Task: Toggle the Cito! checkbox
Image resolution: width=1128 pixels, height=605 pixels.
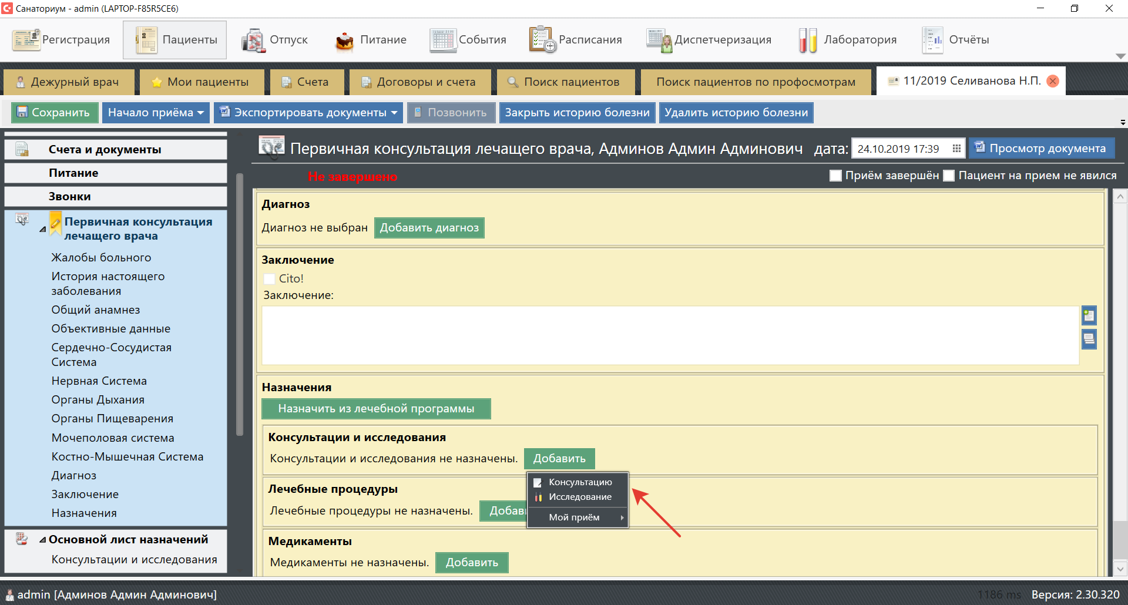Action: (270, 279)
